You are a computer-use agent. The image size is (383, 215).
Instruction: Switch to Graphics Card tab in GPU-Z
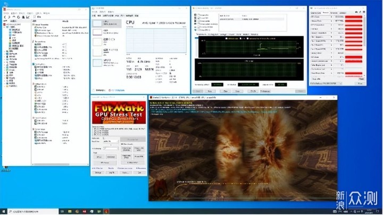click(x=316, y=13)
